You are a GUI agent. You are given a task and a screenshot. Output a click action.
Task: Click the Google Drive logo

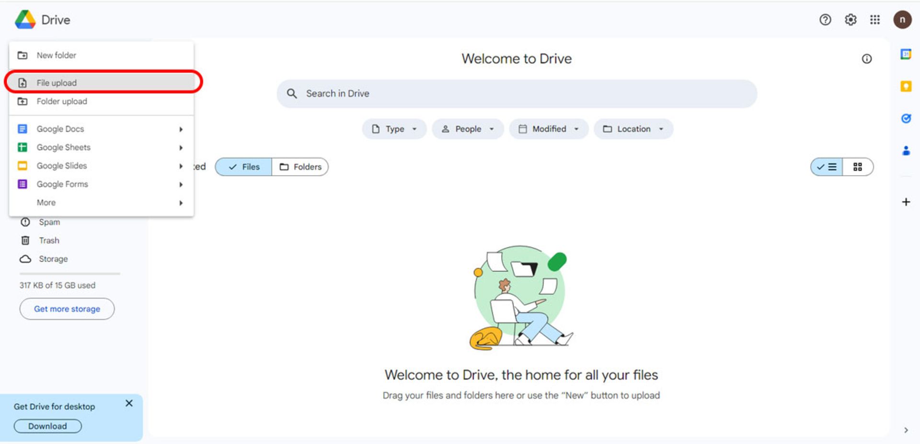(x=25, y=20)
